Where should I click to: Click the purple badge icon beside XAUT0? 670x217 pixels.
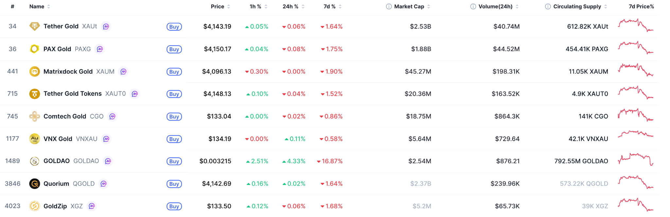pos(135,94)
